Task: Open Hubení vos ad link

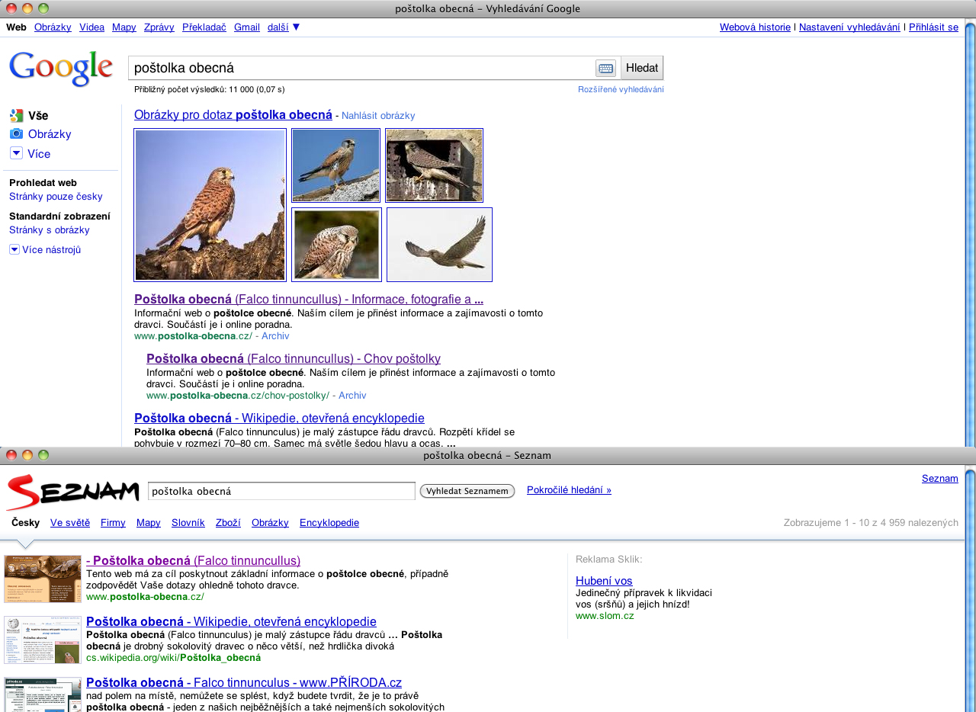Action: coord(604,580)
